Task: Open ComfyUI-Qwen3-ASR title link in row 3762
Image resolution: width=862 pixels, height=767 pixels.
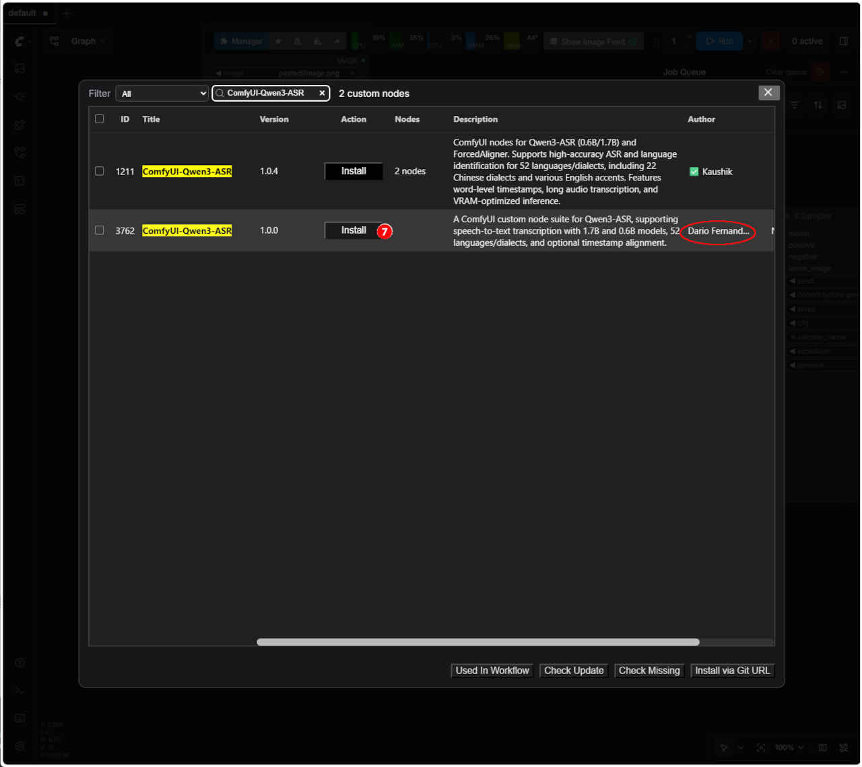Action: point(187,231)
